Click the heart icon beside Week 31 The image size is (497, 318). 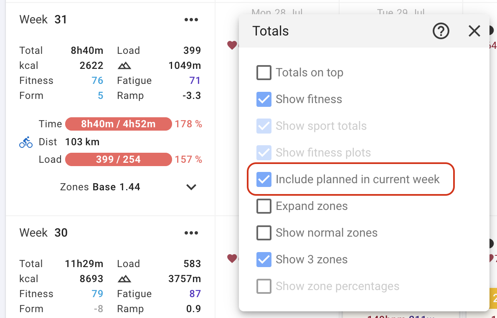pos(232,45)
